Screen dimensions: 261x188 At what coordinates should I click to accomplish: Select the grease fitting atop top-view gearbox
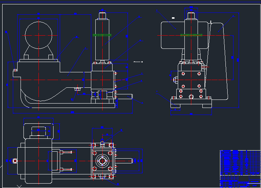click(102, 144)
